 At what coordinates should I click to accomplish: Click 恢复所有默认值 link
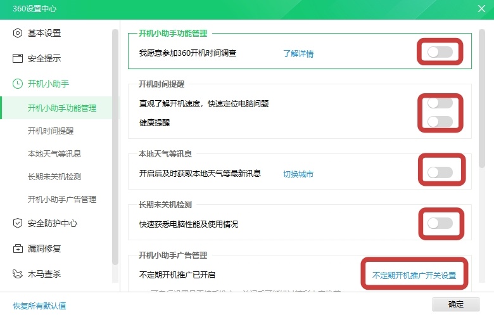coord(39,306)
